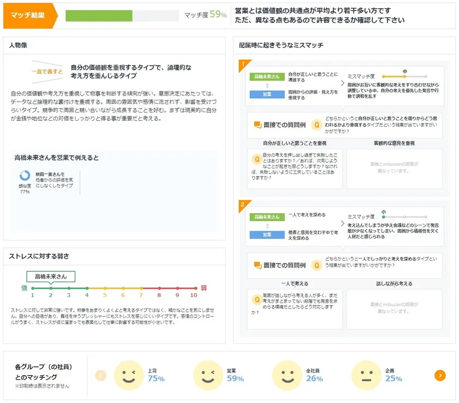Click the up-down arrow between name and 営業 in mismatch 1
Image resolution: width=459 pixels, height=403 pixels.
(267, 85)
